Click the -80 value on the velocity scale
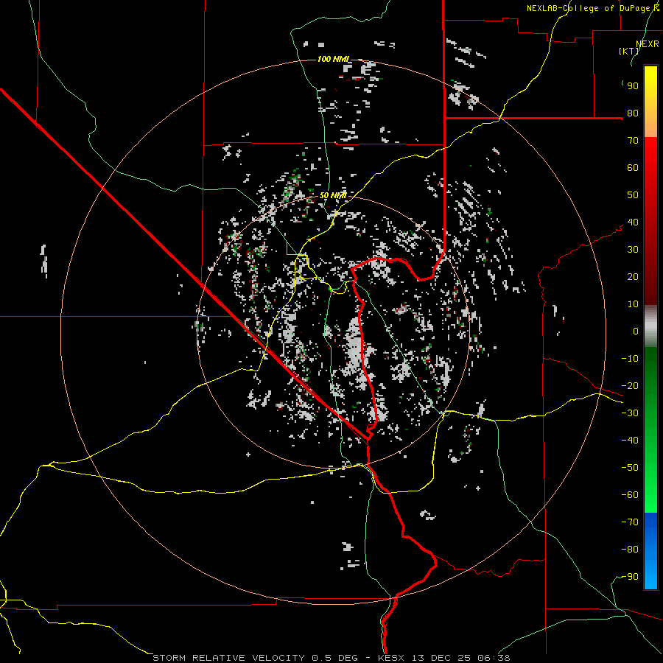Image resolution: width=663 pixels, height=663 pixels. point(630,550)
